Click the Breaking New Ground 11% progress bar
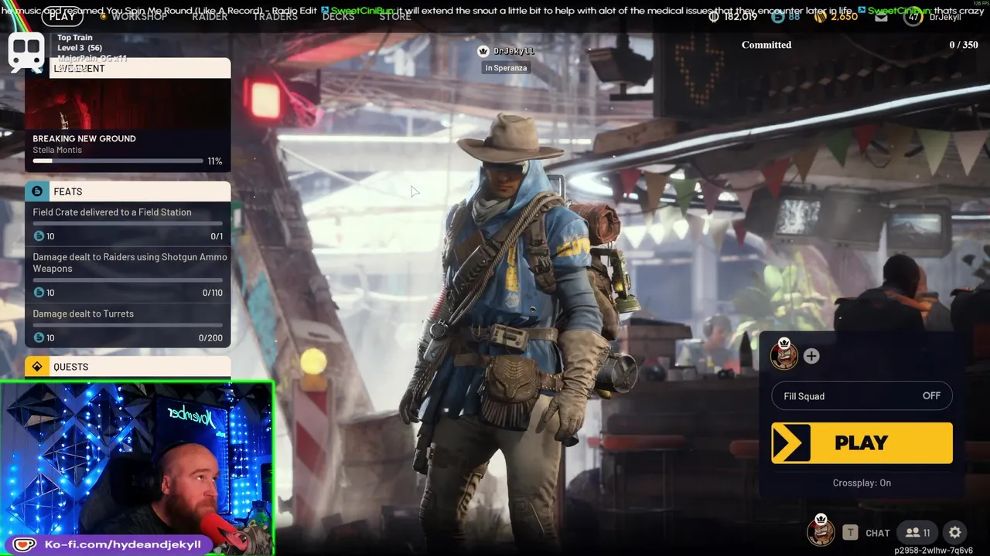Screen dimensions: 990x556 118,161
